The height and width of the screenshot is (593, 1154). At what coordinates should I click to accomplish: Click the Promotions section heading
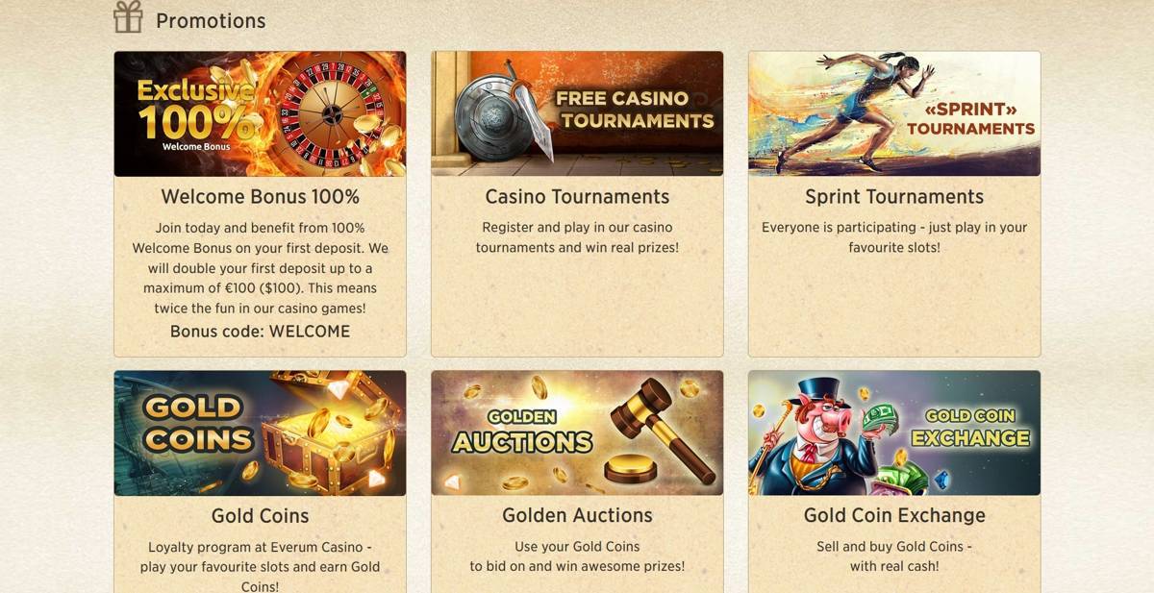click(211, 20)
